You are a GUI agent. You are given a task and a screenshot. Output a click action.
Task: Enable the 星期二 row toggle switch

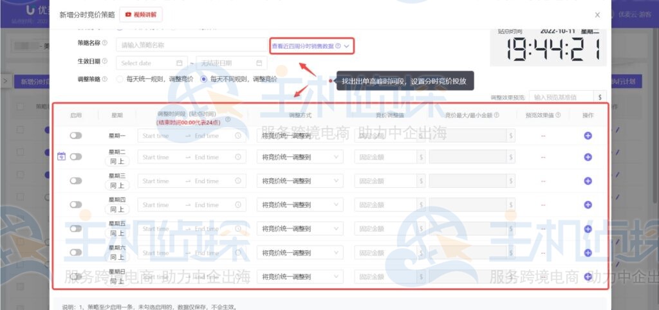76,157
